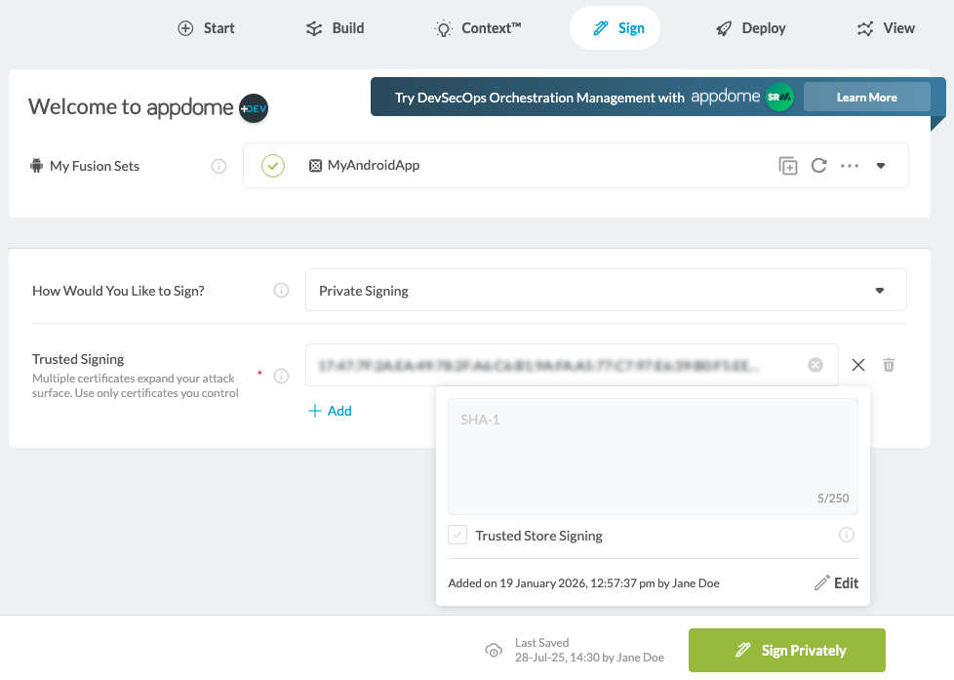
Task: Click the SR swirl badge in the banner
Action: (780, 98)
